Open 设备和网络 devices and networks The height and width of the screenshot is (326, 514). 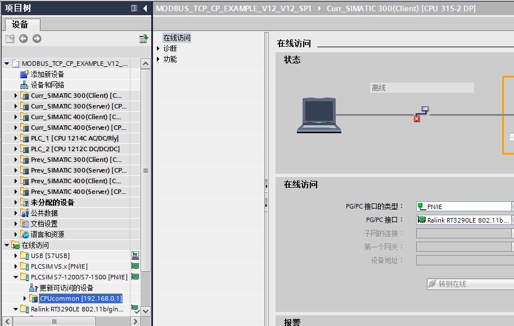tap(47, 85)
